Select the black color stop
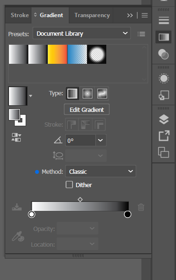This screenshot has width=176, height=280. click(128, 214)
